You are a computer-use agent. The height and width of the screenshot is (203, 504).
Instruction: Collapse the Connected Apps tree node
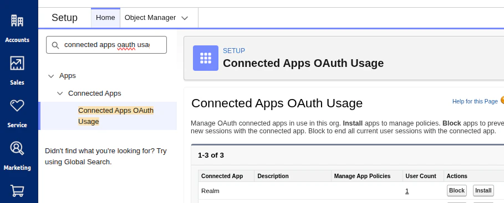[60, 93]
